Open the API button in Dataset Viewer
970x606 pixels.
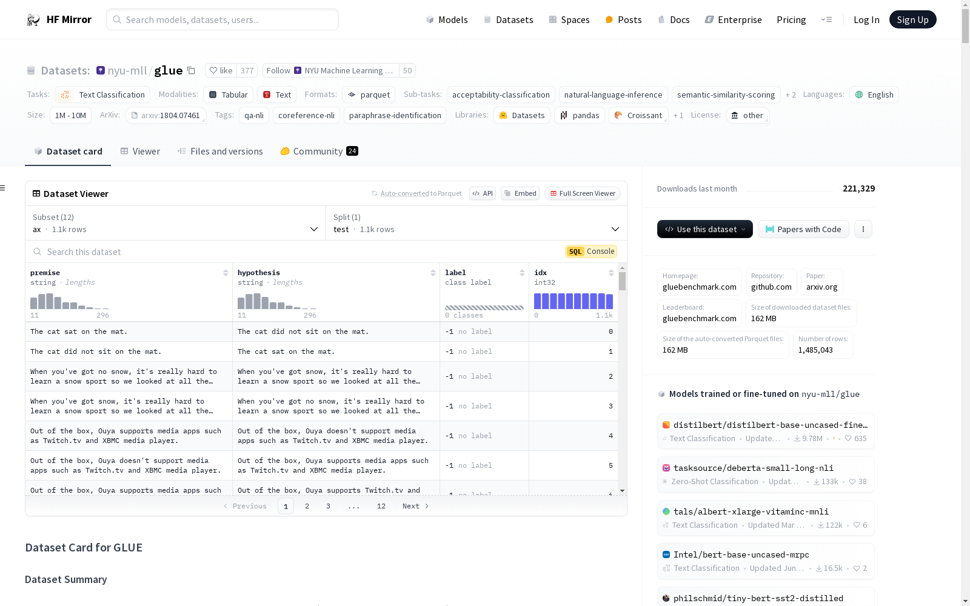coord(483,193)
